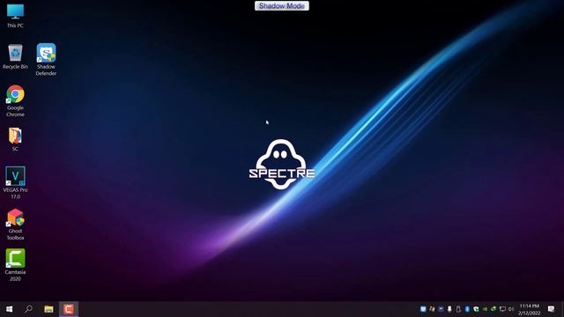Open the This PC desktop icon
This screenshot has height=317, width=564.
(x=15, y=16)
